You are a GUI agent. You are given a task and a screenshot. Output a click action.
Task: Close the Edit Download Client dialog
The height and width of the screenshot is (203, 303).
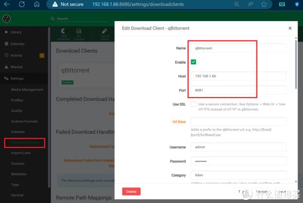[x=290, y=28]
